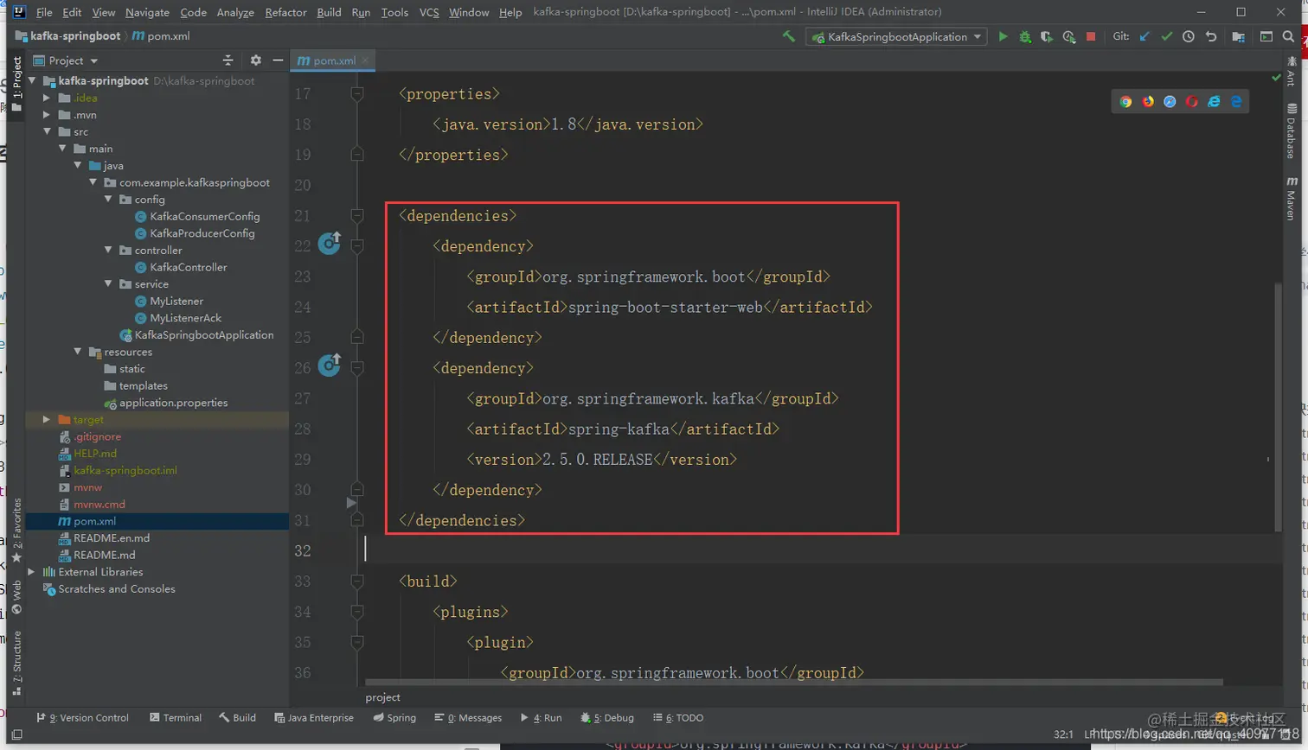The height and width of the screenshot is (750, 1308).
Task: Show Git history clock icon
Action: tap(1189, 36)
